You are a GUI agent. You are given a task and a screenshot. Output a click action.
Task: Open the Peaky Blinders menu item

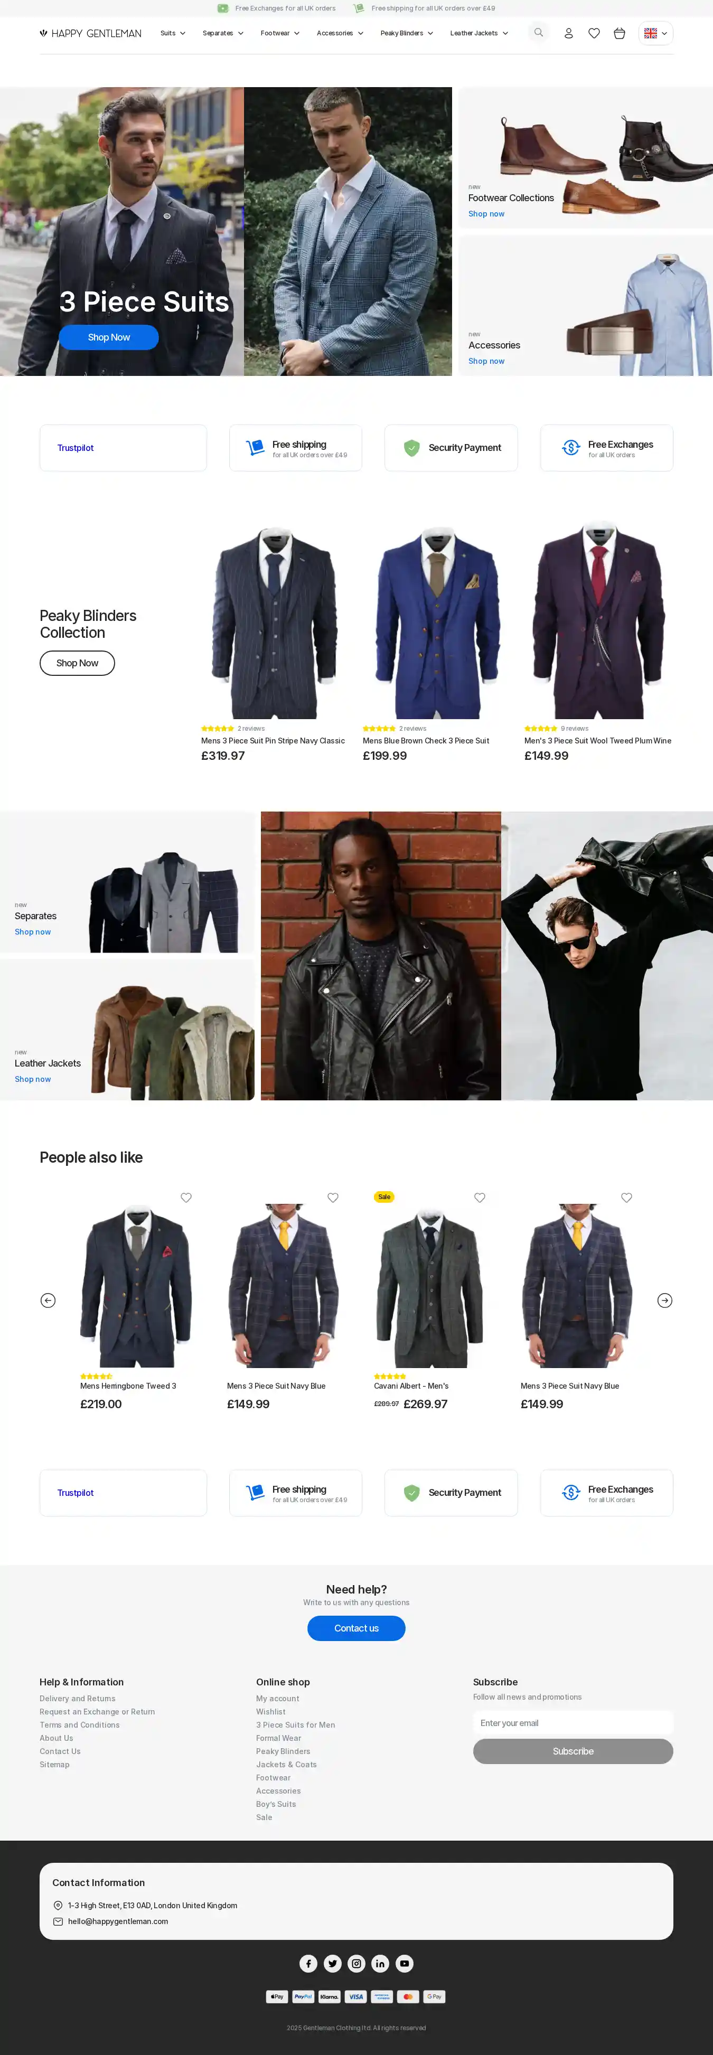tap(407, 33)
